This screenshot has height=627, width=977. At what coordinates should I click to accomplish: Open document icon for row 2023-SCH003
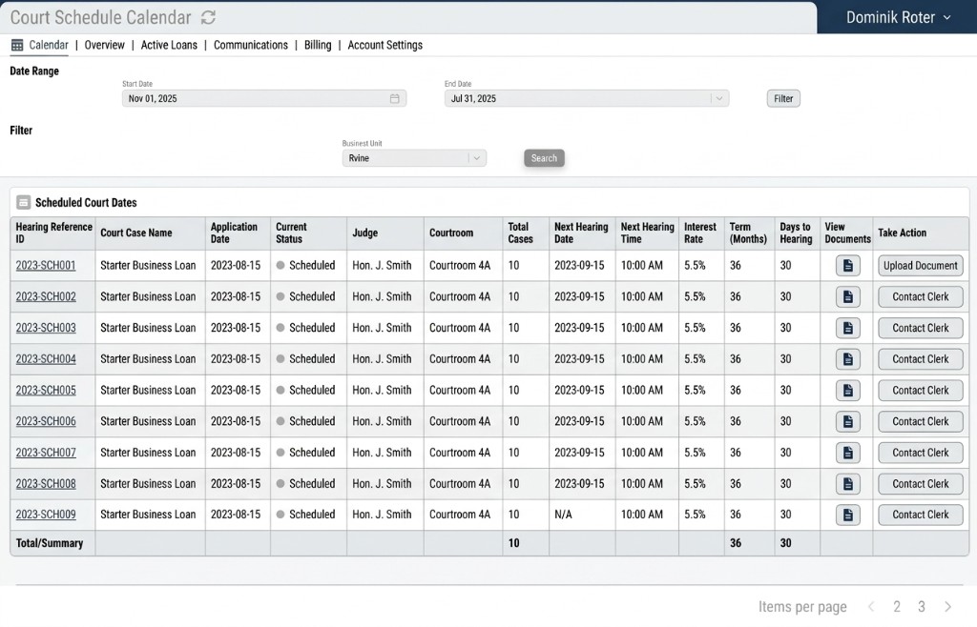click(x=847, y=328)
